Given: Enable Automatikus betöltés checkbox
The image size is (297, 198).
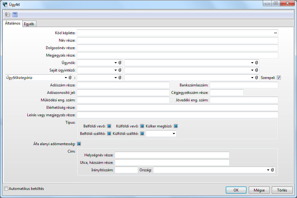Looking at the screenshot, I should (x=6, y=189).
